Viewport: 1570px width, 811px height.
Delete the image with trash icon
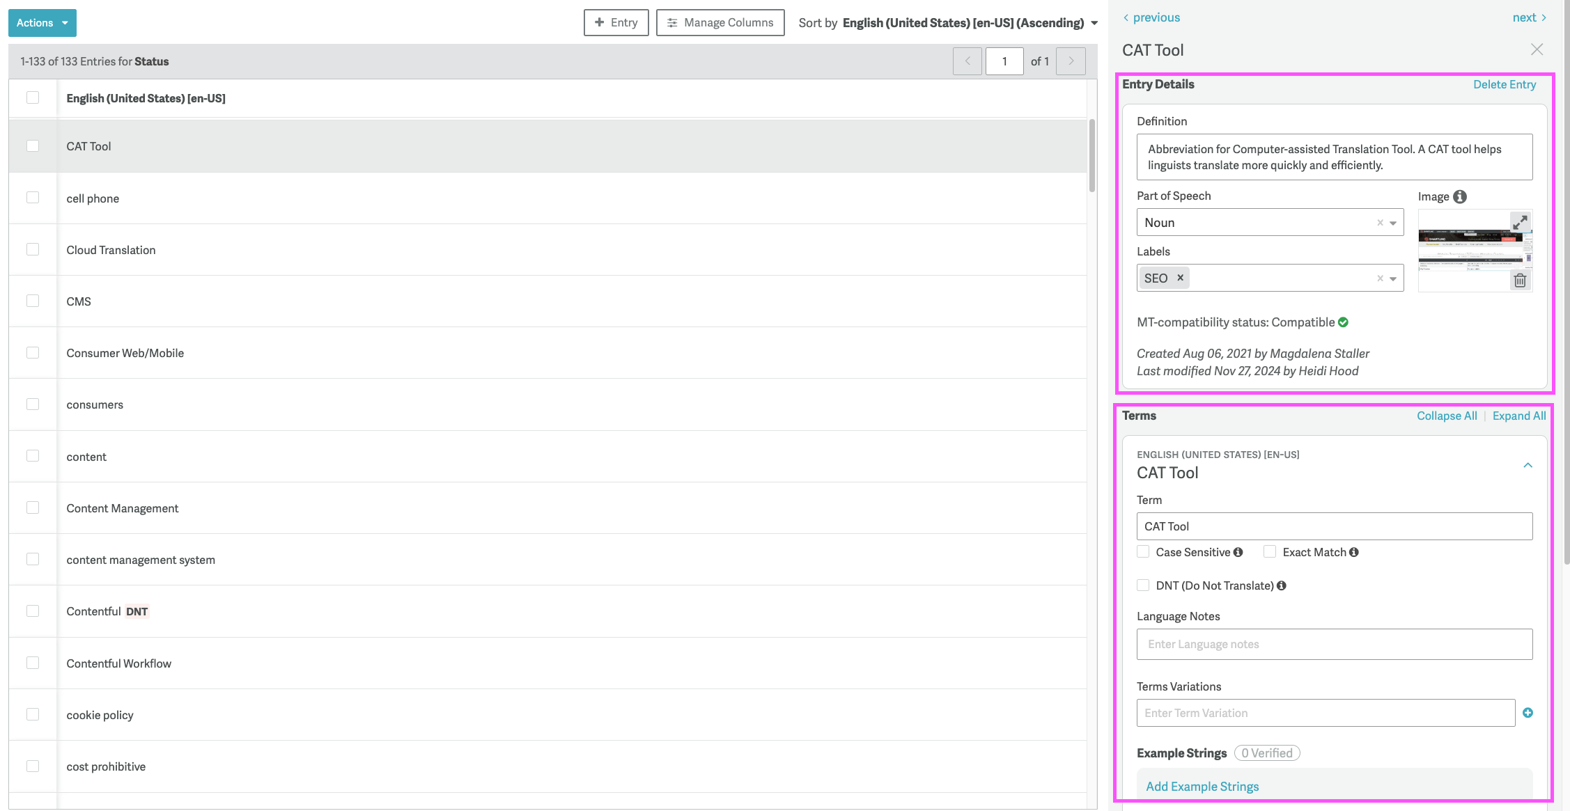1520,280
